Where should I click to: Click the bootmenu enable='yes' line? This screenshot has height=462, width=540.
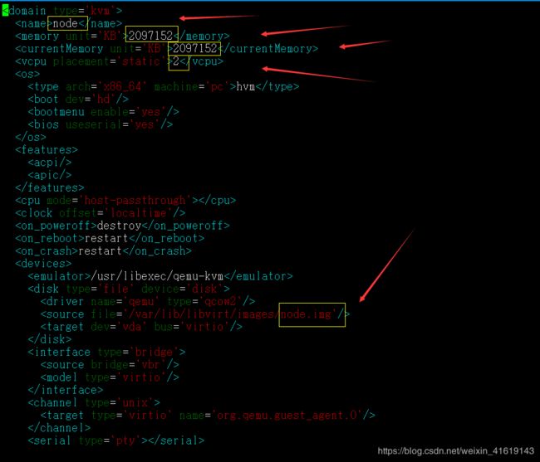(103, 112)
